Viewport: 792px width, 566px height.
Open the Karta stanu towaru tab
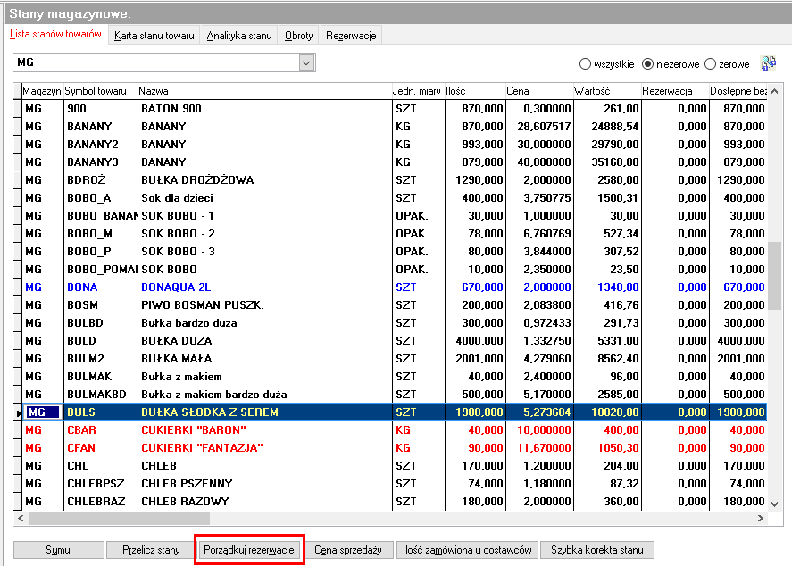[154, 36]
